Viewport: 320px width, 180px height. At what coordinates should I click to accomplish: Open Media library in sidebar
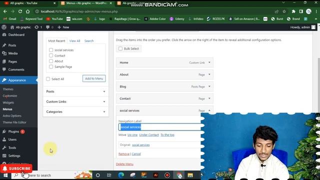pyautogui.click(x=13, y=53)
